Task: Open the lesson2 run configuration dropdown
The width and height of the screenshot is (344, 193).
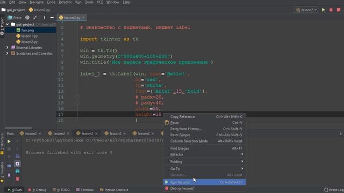Action: 306,10
